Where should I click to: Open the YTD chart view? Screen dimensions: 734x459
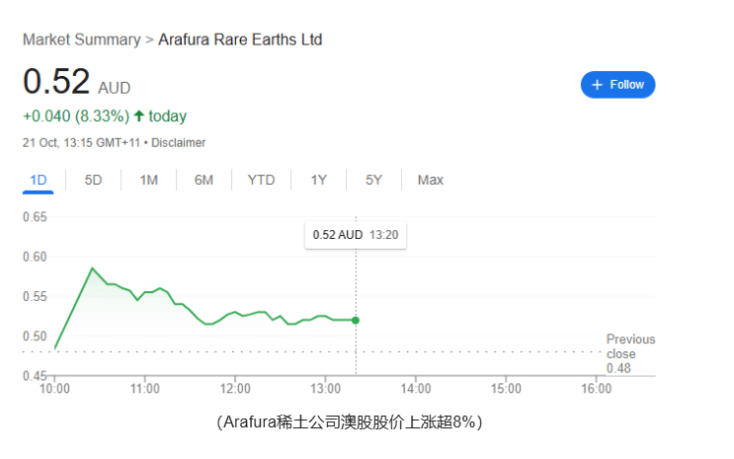coord(261,180)
